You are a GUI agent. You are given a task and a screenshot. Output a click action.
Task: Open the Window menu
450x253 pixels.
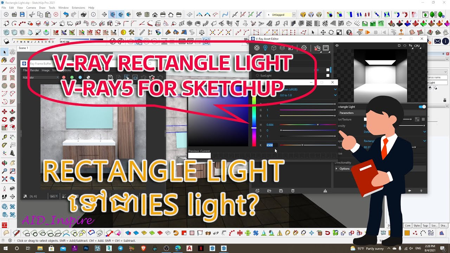point(63,8)
